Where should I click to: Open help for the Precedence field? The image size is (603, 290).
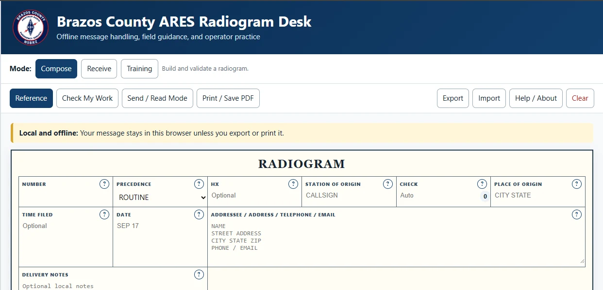[x=199, y=184]
